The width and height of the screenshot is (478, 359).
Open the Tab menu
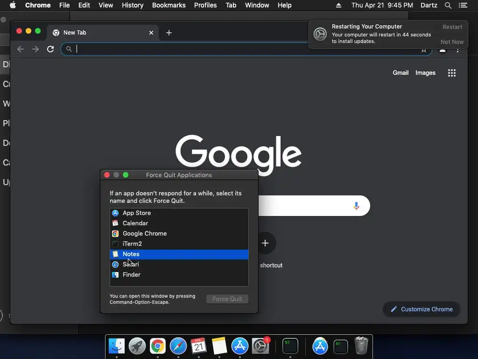231,5
